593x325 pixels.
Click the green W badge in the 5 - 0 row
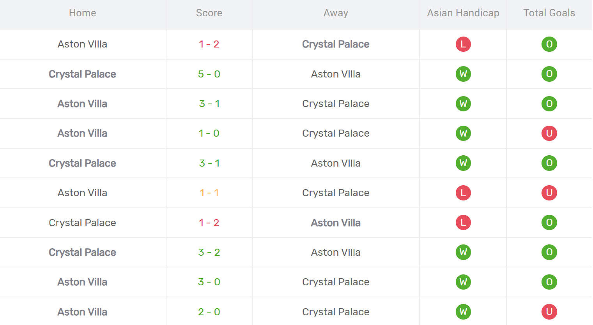click(x=463, y=74)
